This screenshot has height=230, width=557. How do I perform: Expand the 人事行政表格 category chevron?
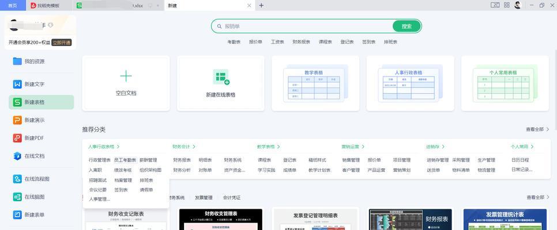(118, 147)
